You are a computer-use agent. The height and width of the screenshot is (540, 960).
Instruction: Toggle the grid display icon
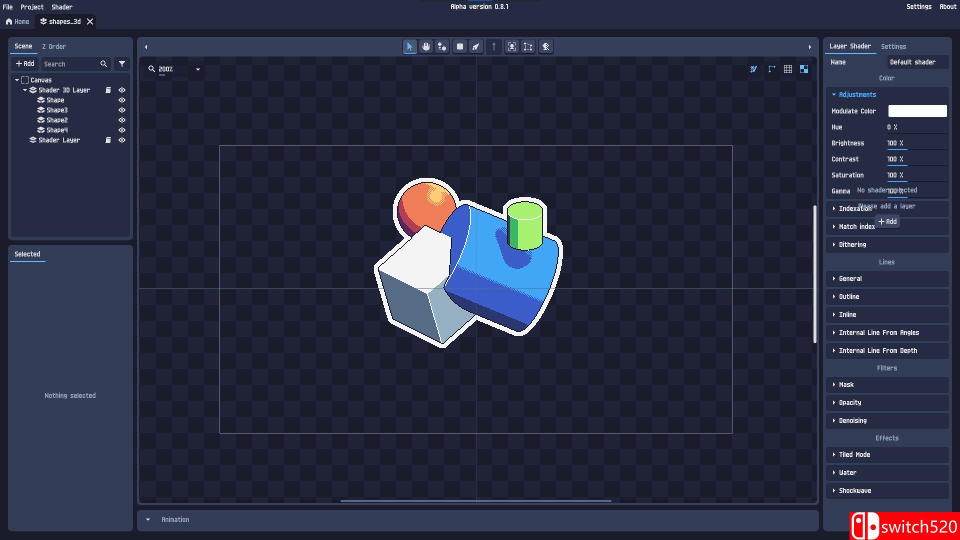point(787,69)
